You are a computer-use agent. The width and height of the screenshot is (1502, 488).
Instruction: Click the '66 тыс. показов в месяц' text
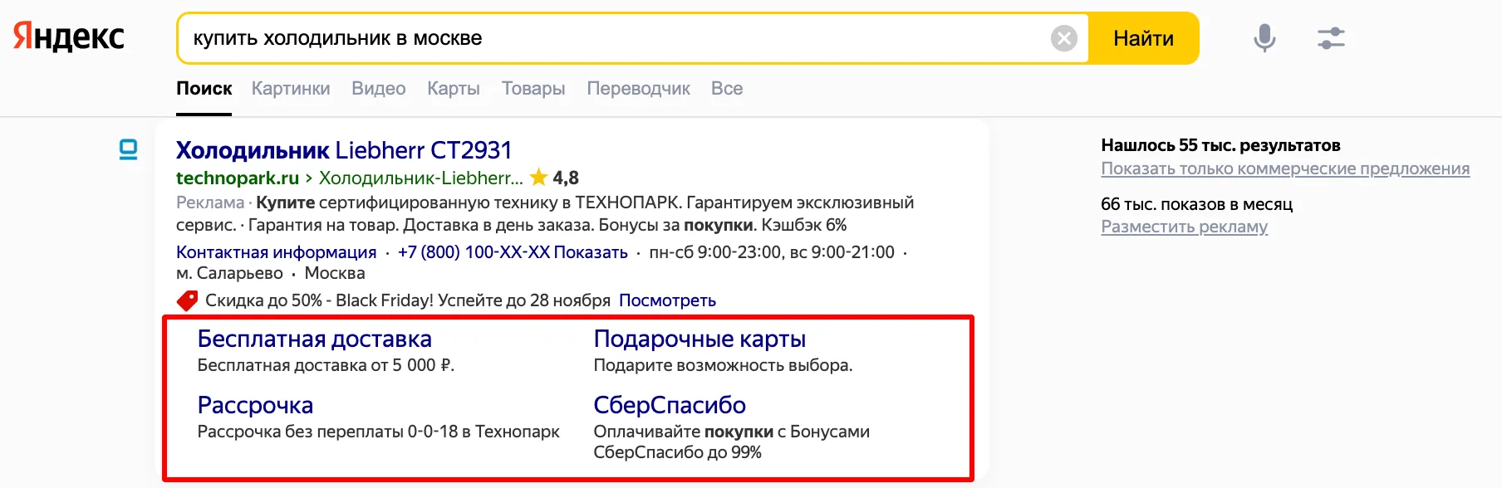(1197, 204)
